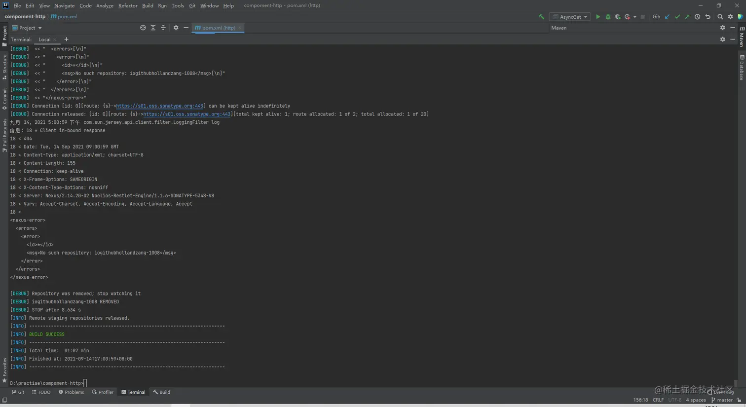Open Search Everywhere magnifier

click(720, 17)
